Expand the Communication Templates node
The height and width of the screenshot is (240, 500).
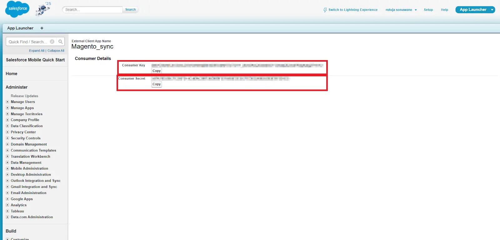pos(7,150)
